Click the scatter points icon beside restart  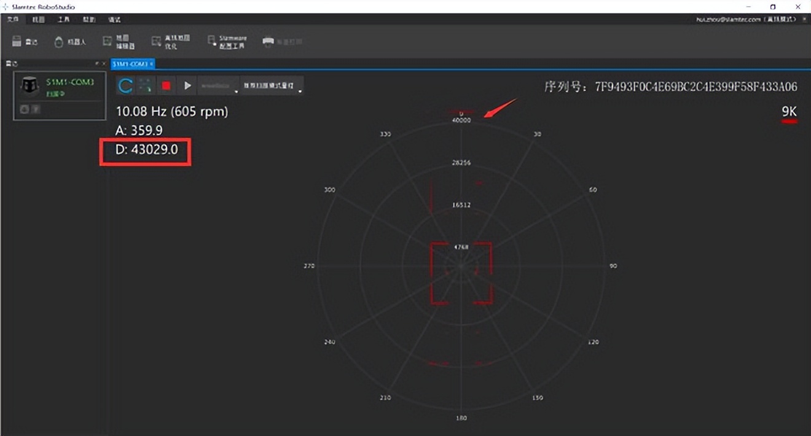click(146, 86)
